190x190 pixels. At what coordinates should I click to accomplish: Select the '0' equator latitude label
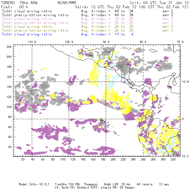(183, 119)
